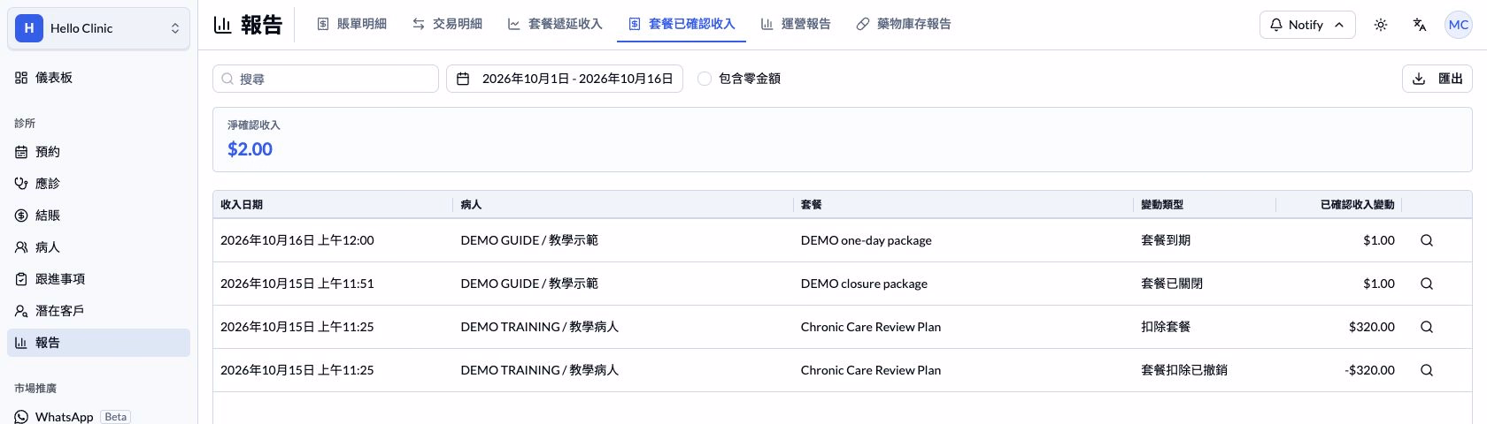This screenshot has height=424, width=1487.
Task: Expand Hello Clinic clinic switcher
Action: coord(98,28)
